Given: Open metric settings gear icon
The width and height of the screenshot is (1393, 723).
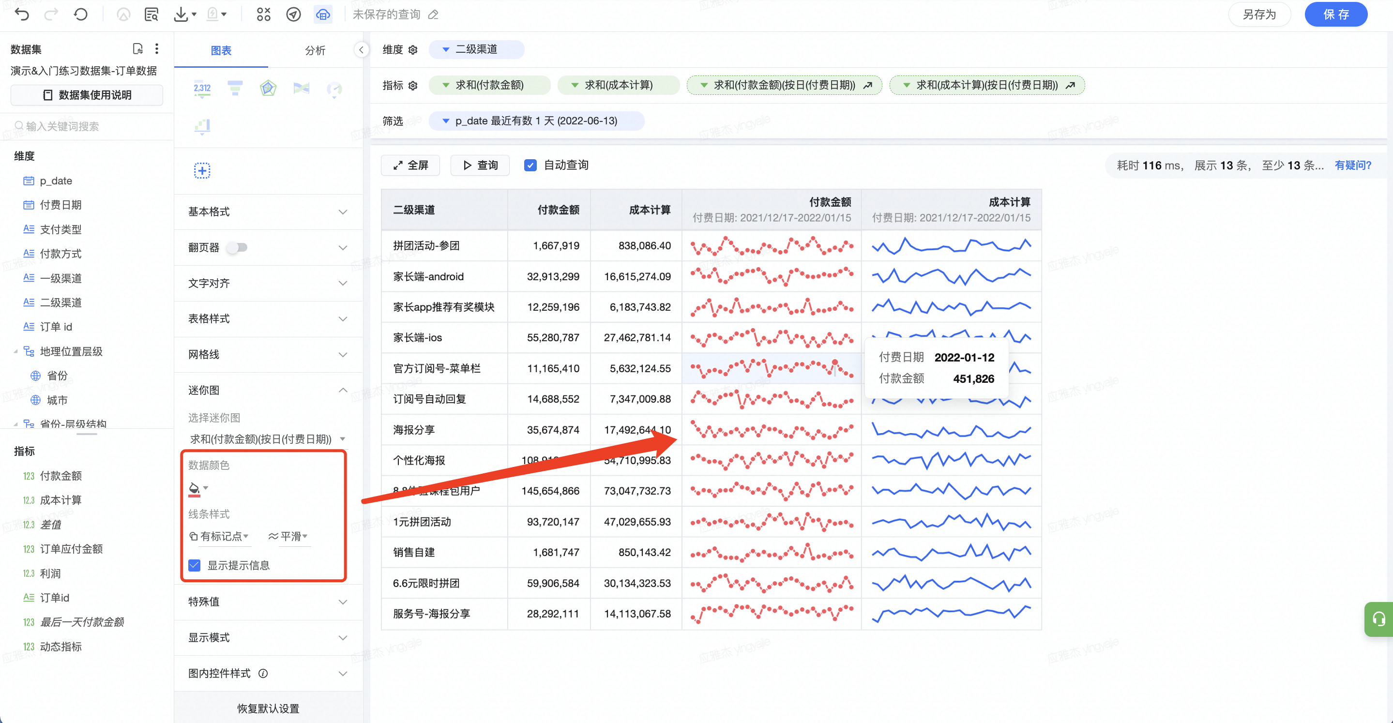Looking at the screenshot, I should tap(413, 86).
